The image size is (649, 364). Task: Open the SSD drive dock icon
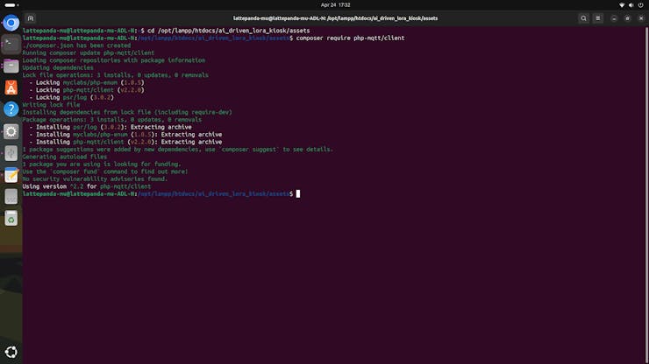(11, 197)
